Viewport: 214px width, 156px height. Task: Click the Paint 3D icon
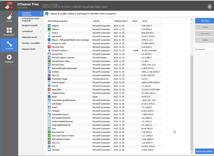tap(49, 75)
